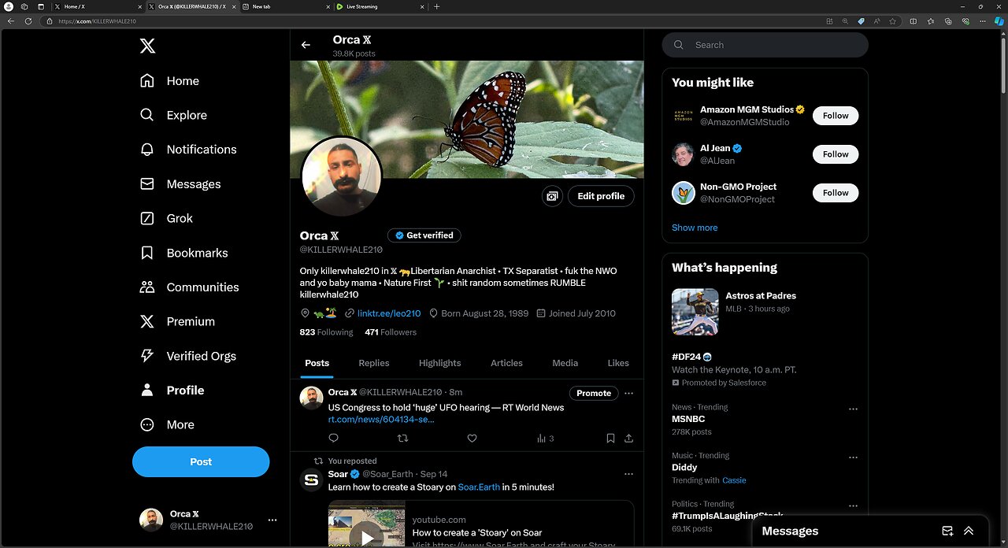1008x548 pixels.
Task: Switch to the Highlights tab
Action: 440,363
